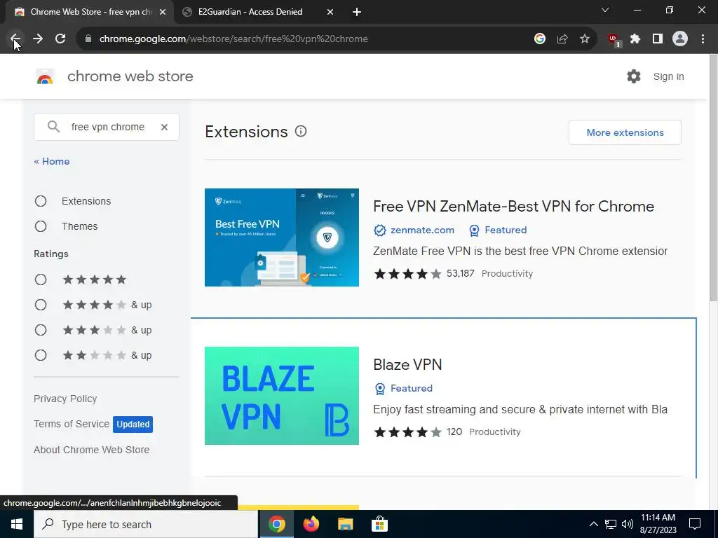Open the network icon in system tray
This screenshot has width=718, height=538.
coord(611,524)
